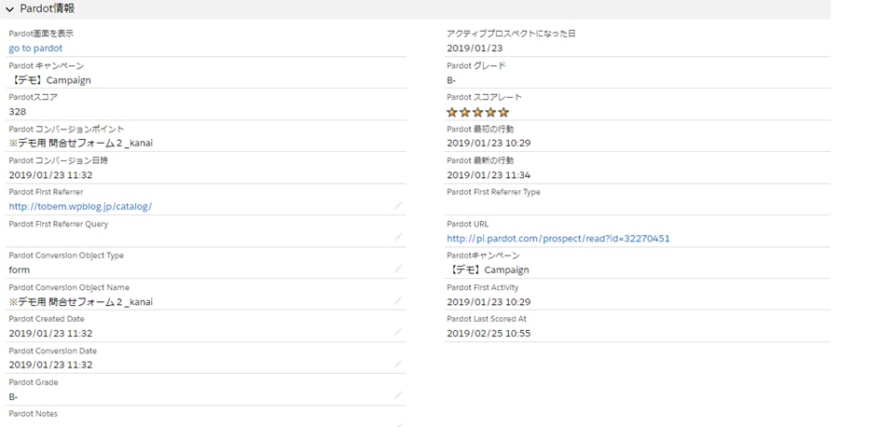Viewport: 895px width, 442px height.
Task: Open the tobem.wpblog.jp catalog referrer link
Action: point(80,207)
